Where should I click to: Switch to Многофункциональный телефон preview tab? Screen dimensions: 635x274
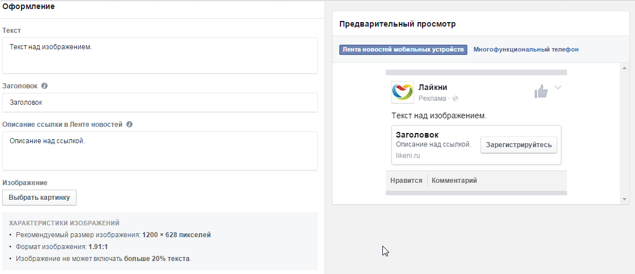click(526, 50)
